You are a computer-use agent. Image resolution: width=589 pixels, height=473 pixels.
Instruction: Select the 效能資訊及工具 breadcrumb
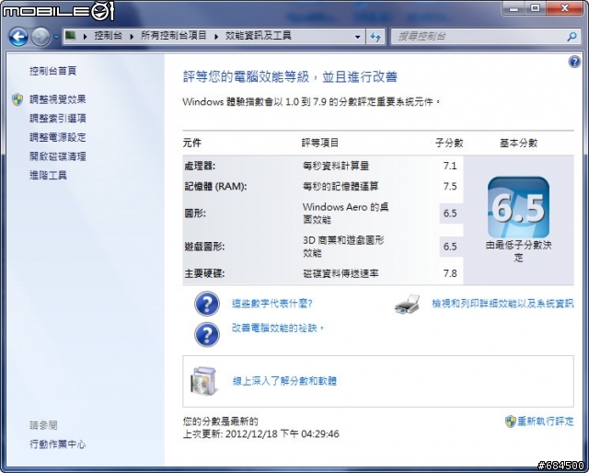click(258, 36)
